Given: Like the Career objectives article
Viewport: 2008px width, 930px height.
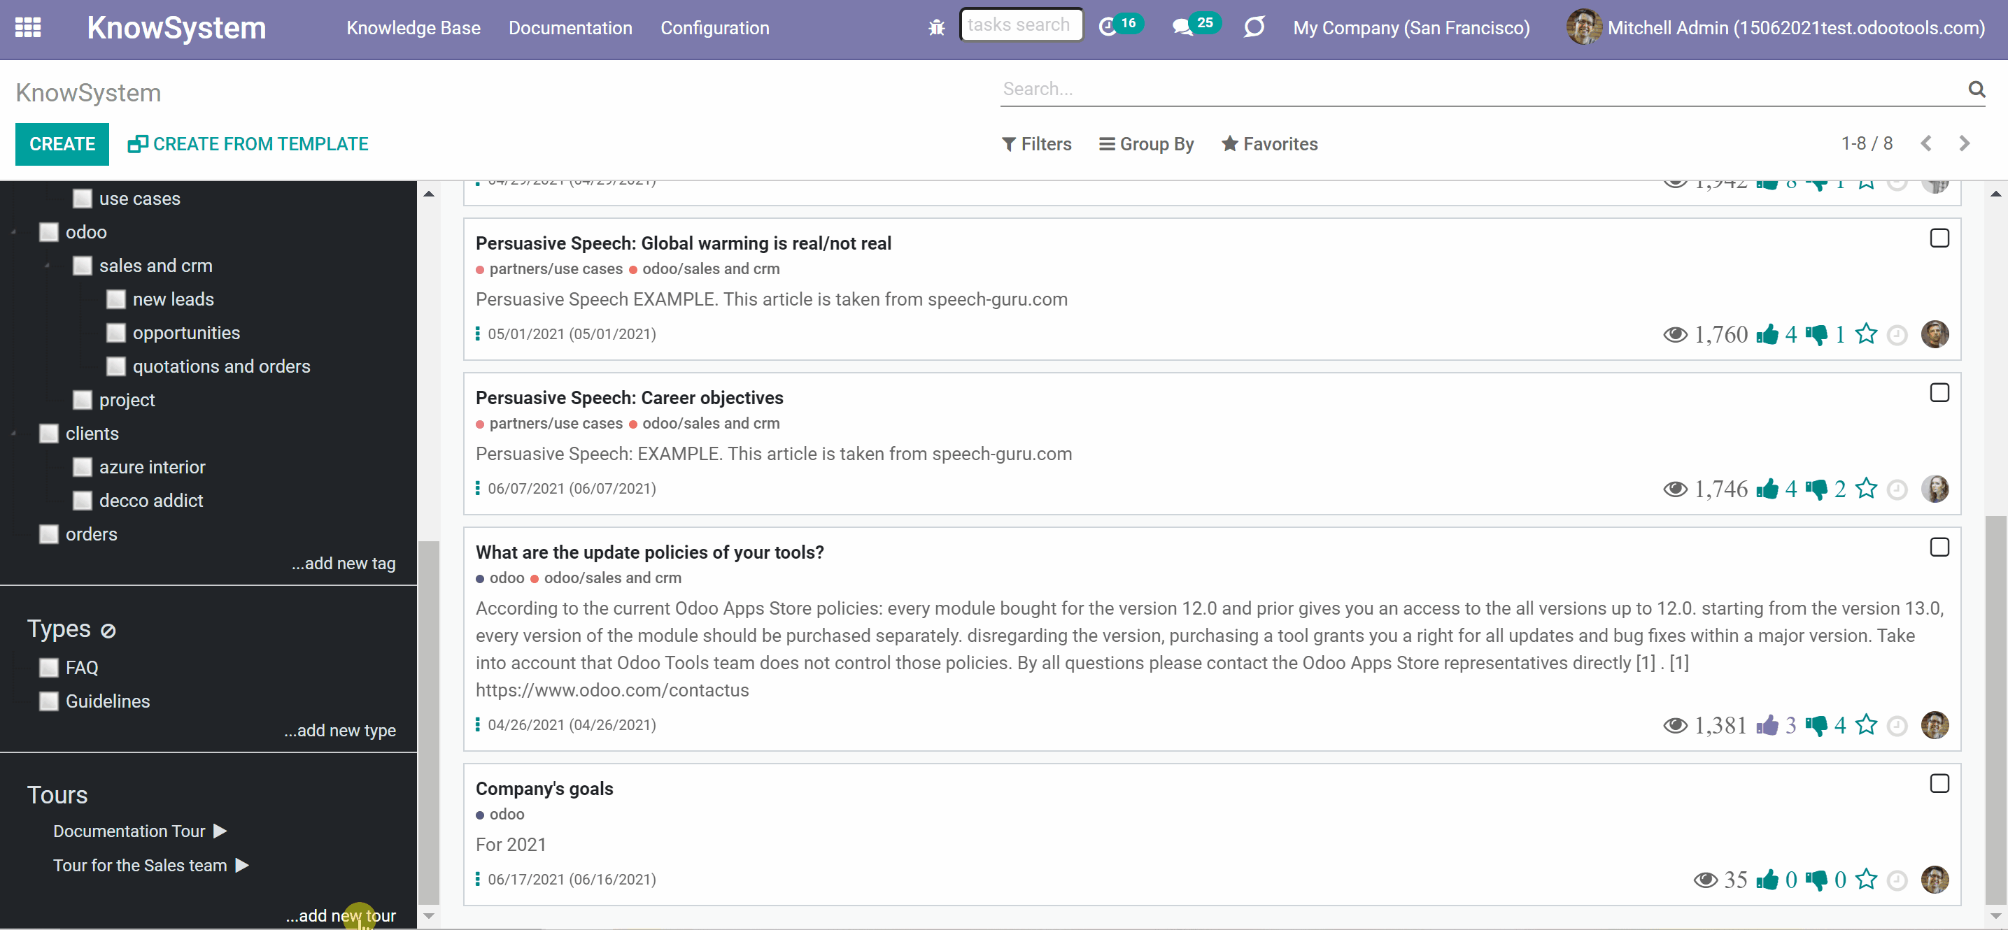Looking at the screenshot, I should tap(1767, 489).
